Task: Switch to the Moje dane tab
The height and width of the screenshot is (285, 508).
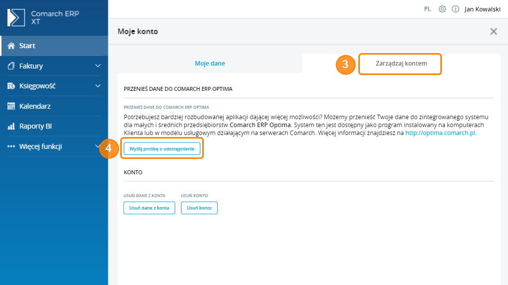Action: pyautogui.click(x=210, y=64)
